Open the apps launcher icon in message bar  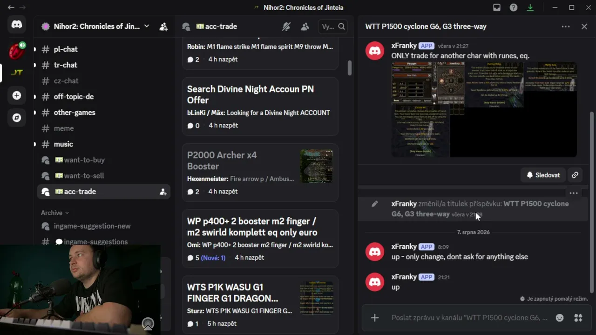click(x=578, y=318)
